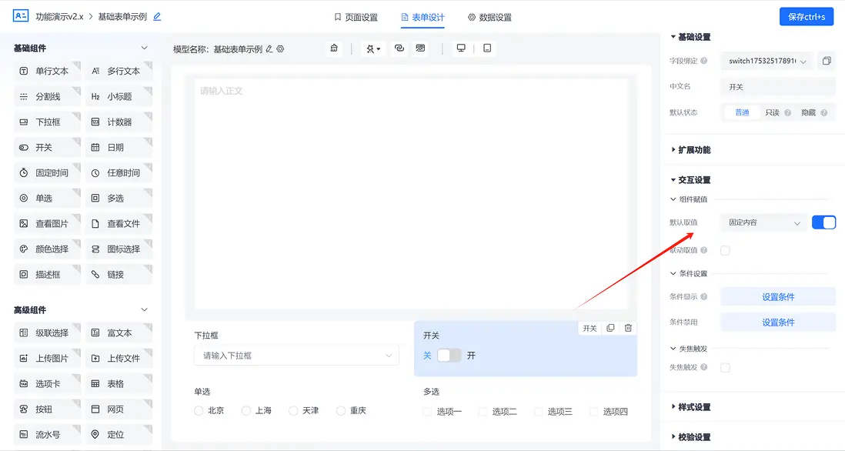Open the 固定内容 dropdown
The image size is (845, 451).
pos(762,222)
